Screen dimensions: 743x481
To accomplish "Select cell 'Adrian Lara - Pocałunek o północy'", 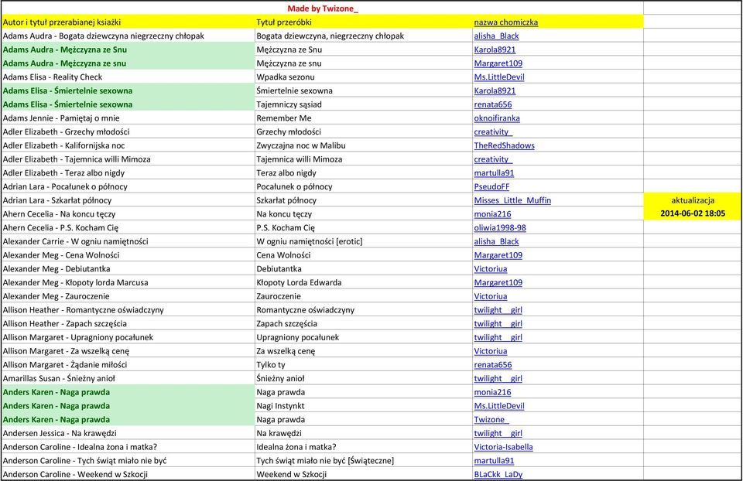I will (x=128, y=187).
